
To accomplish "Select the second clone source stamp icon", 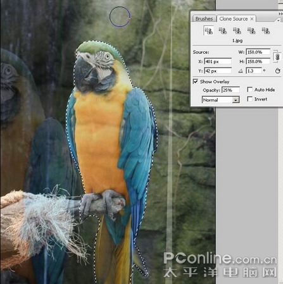I will 223,30.
